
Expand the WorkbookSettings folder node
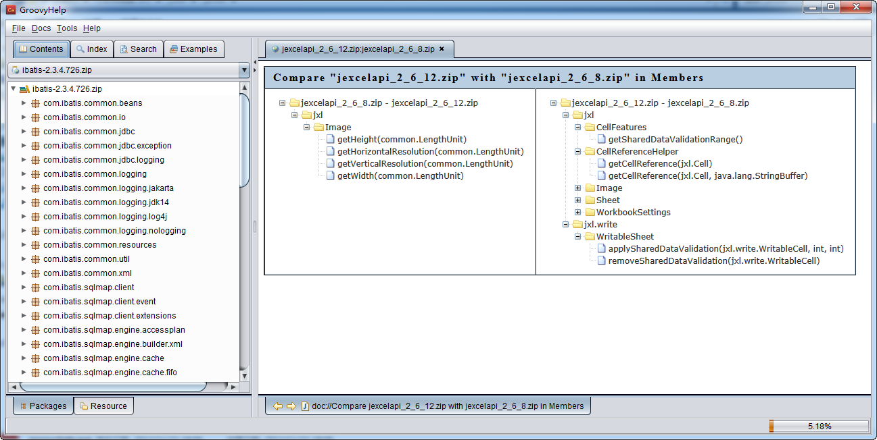tap(577, 213)
